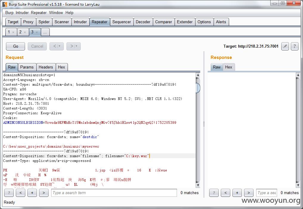Image resolution: width=303 pixels, height=209 pixels.
Task: Select the response Raw tab
Action: point(217,67)
